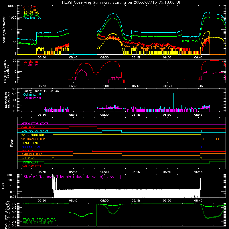The width and height of the screenshot is (229, 229).
Task: Click the 06:45 tick in the counts panel
Action: click(x=198, y=58)
